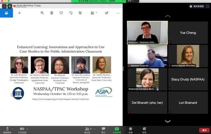Viewport: 211px width, 134px height.
Task: Rotate the image using the rotate icon
Action: pyautogui.click(x=71, y=13)
